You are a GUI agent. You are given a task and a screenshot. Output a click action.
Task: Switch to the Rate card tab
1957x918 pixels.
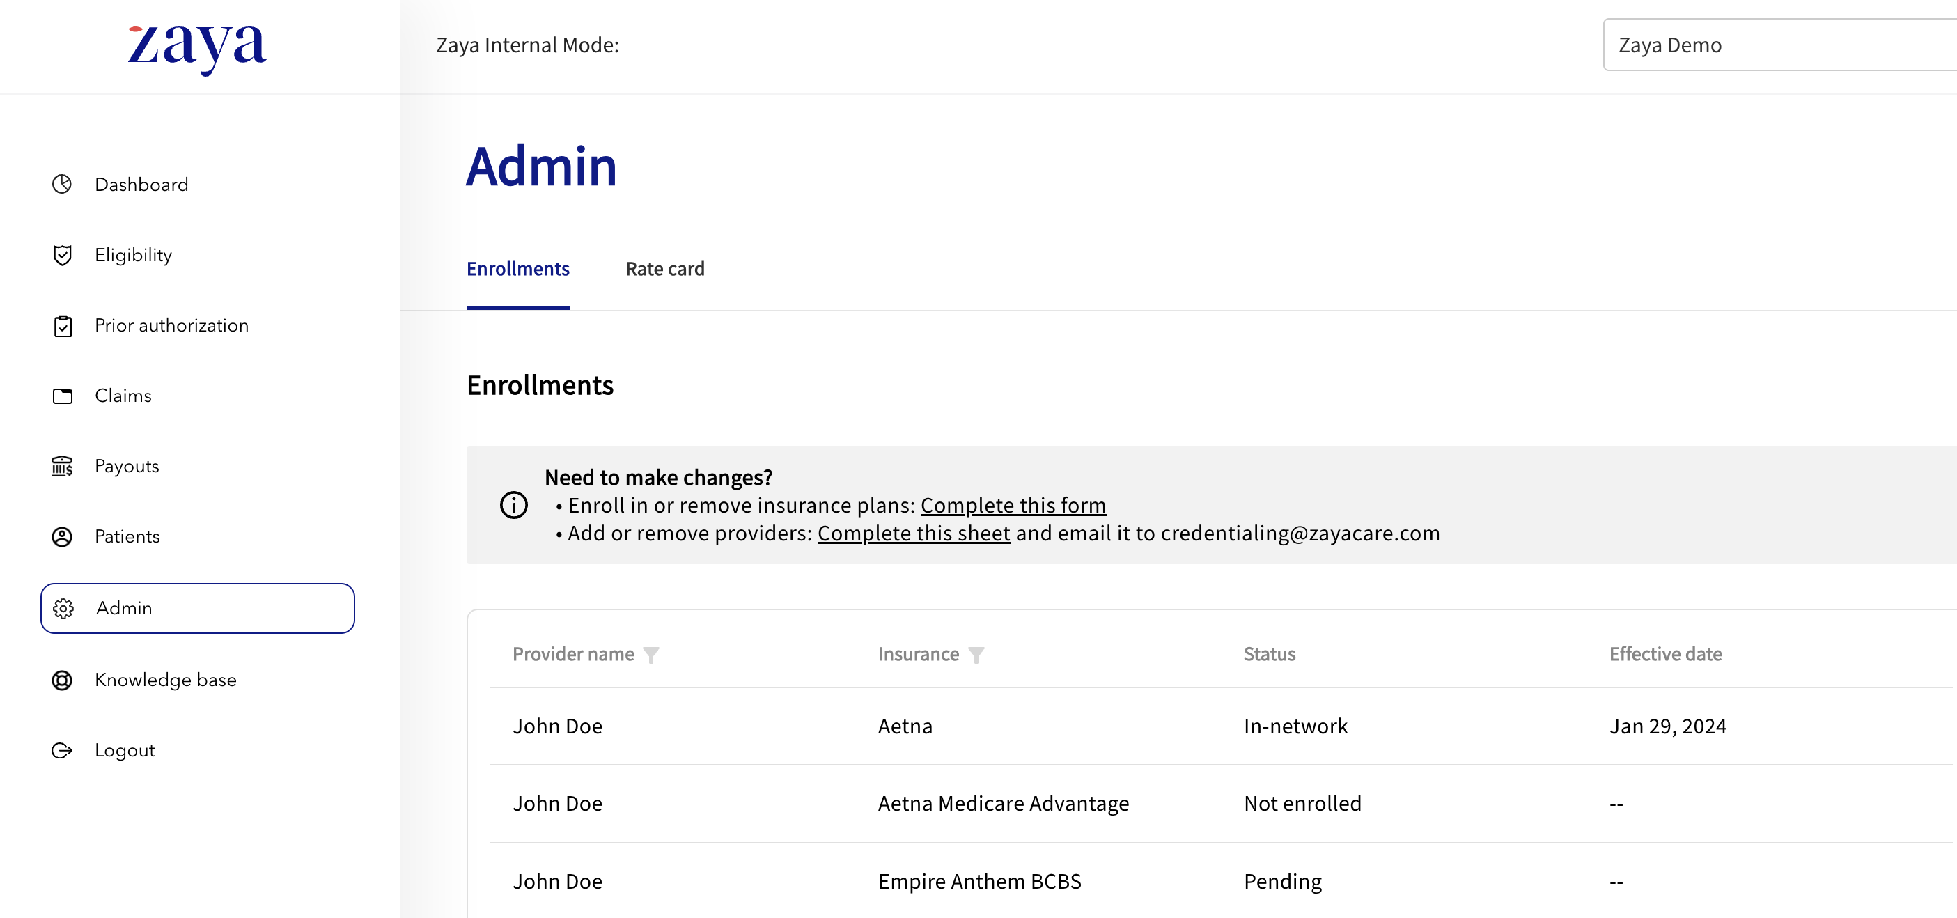pyautogui.click(x=664, y=269)
